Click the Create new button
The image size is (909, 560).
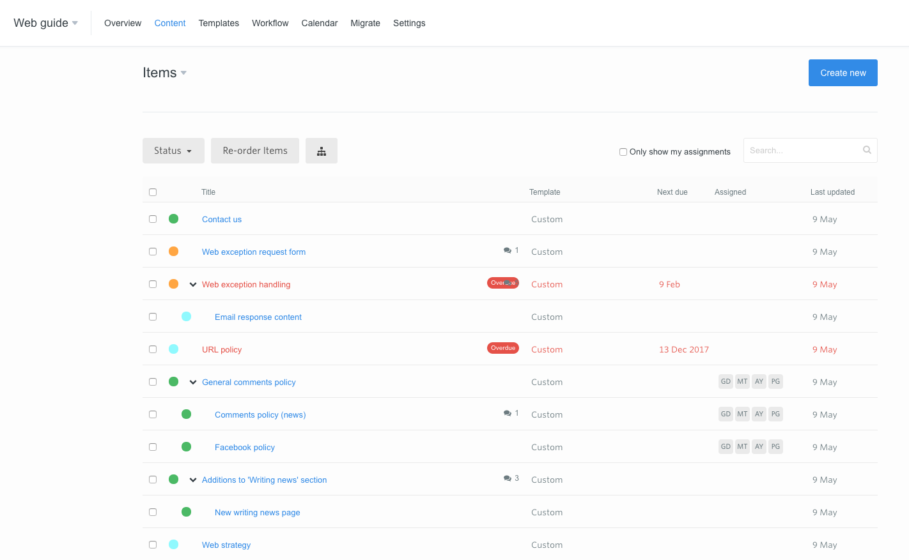click(843, 73)
